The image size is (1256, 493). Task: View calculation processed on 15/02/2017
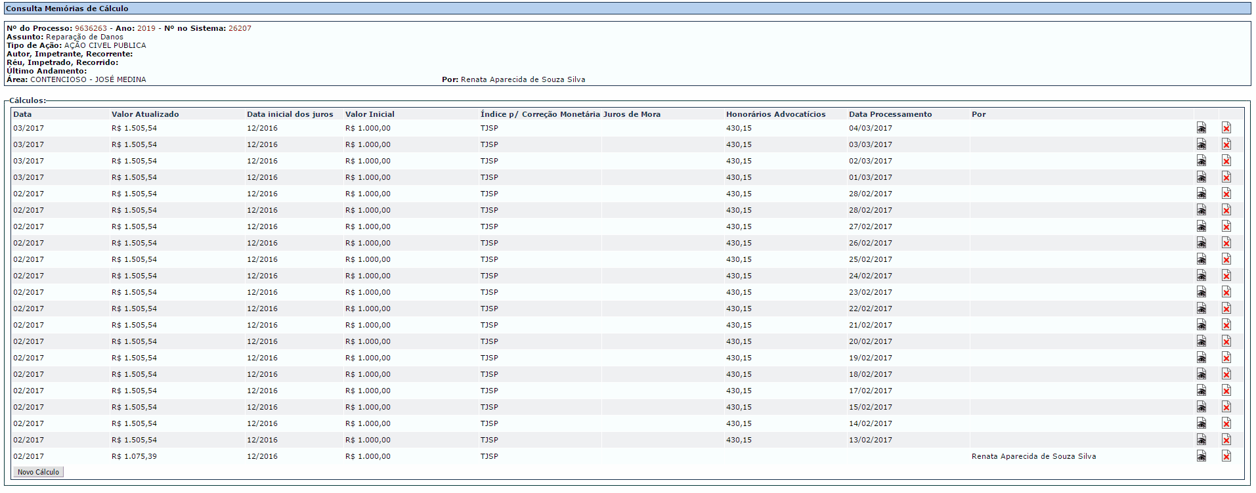click(1201, 407)
